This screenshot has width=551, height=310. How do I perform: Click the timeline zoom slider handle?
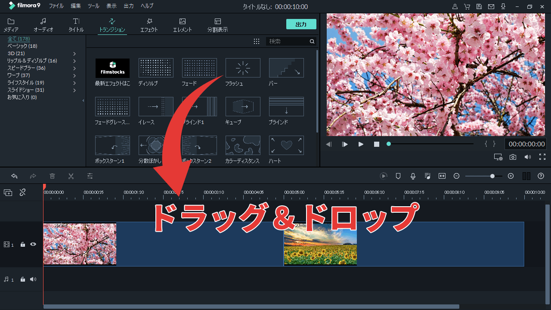pos(492,176)
